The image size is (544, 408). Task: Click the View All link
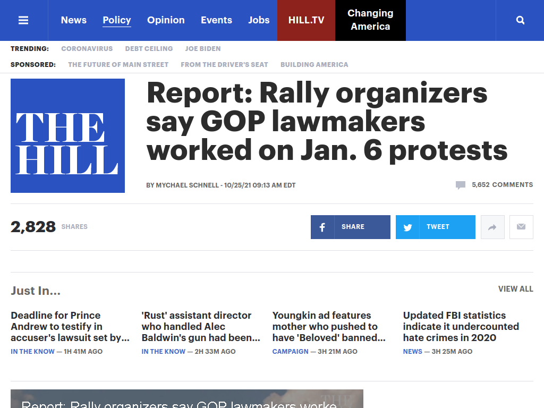515,289
